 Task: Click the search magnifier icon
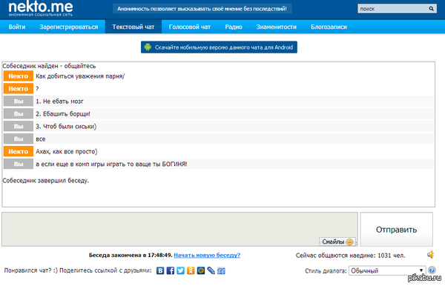point(431,9)
